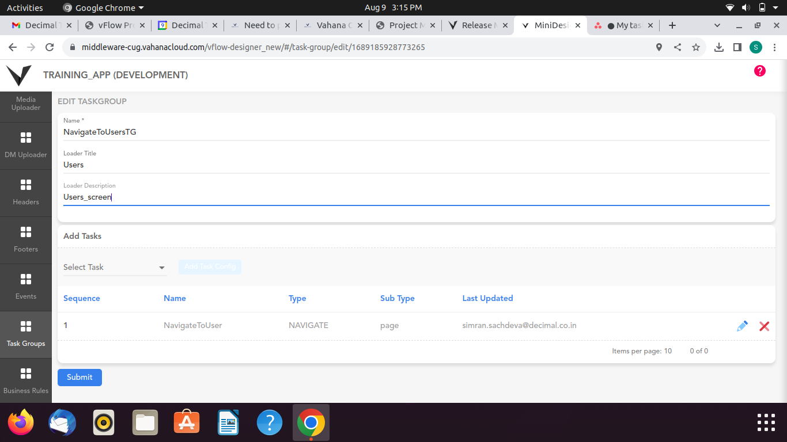Toggle Chrome side panel
The image size is (787, 442).
pyautogui.click(x=737, y=47)
